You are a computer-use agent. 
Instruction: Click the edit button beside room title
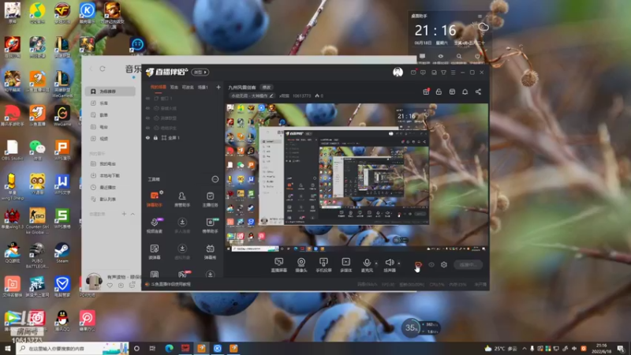pos(267,88)
